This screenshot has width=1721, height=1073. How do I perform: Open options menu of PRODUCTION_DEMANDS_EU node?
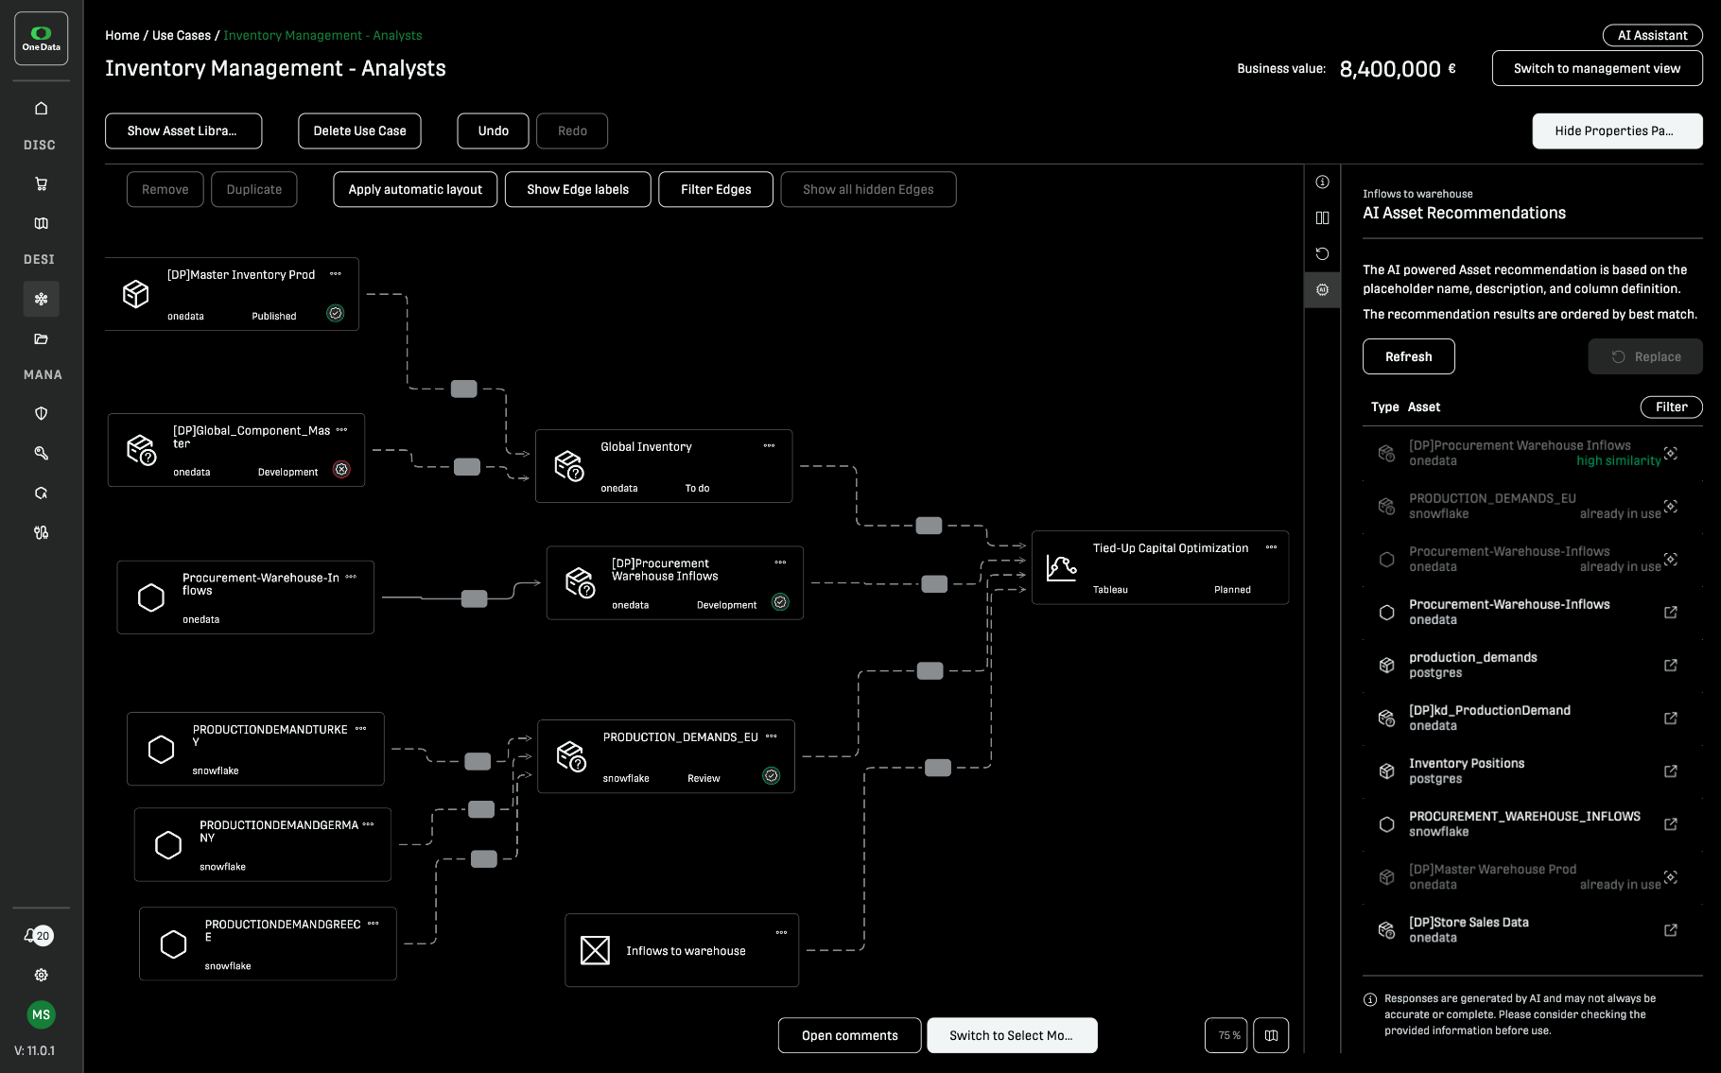[x=772, y=736]
